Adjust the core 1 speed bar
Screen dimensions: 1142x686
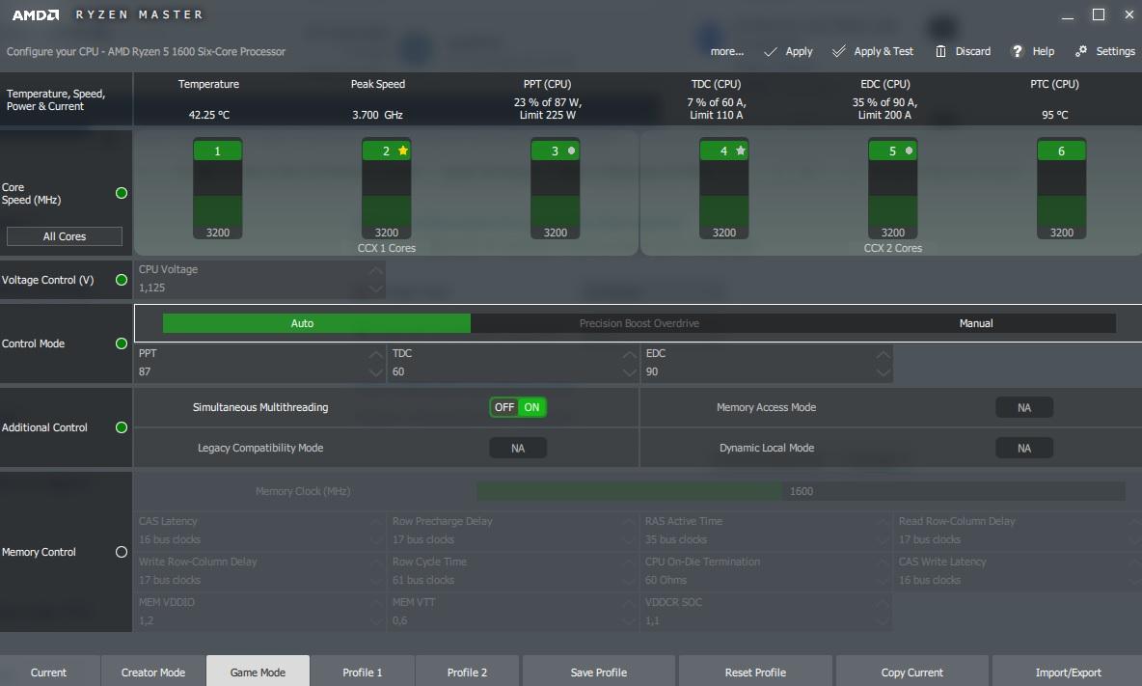tap(218, 193)
